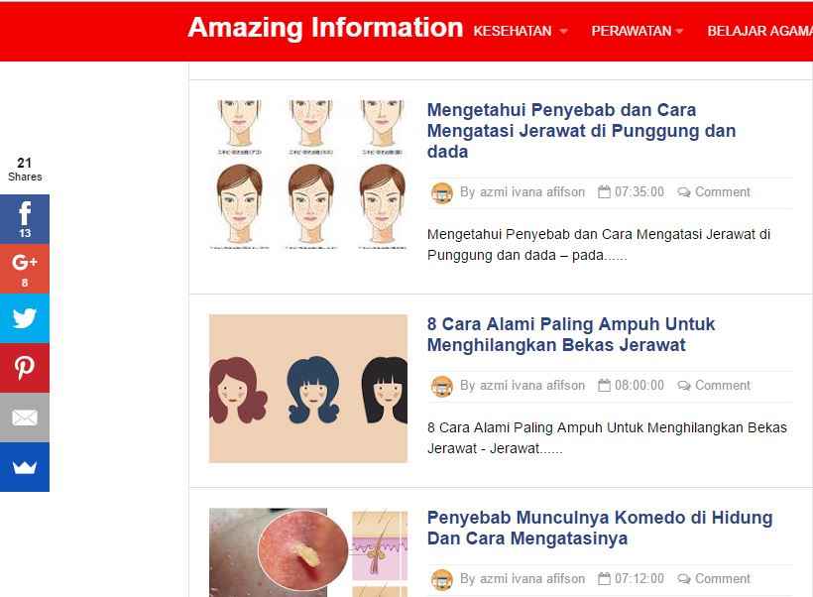Viewport: 813px width, 597px height.
Task: Open the article Penyebab Munculnya Komedo di Hidung
Action: coord(600,528)
